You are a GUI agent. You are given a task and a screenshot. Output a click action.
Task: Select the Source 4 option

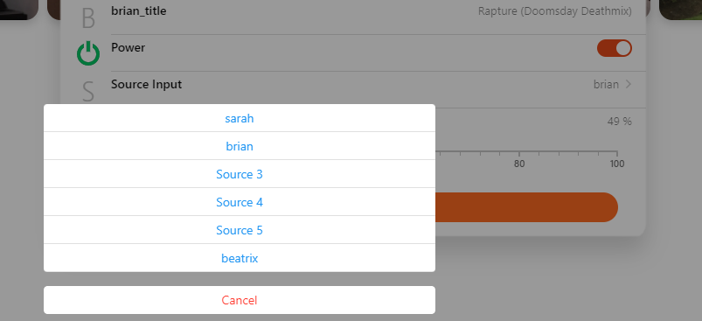(240, 202)
